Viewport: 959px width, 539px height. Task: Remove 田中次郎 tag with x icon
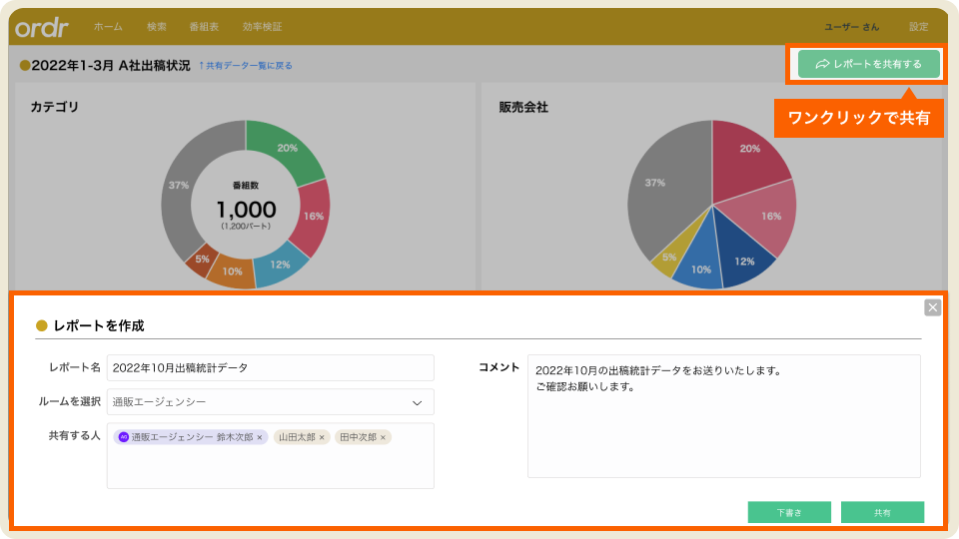click(x=383, y=437)
